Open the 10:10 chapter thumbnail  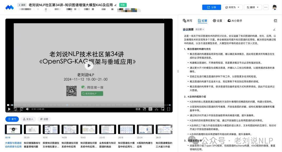point(51,129)
